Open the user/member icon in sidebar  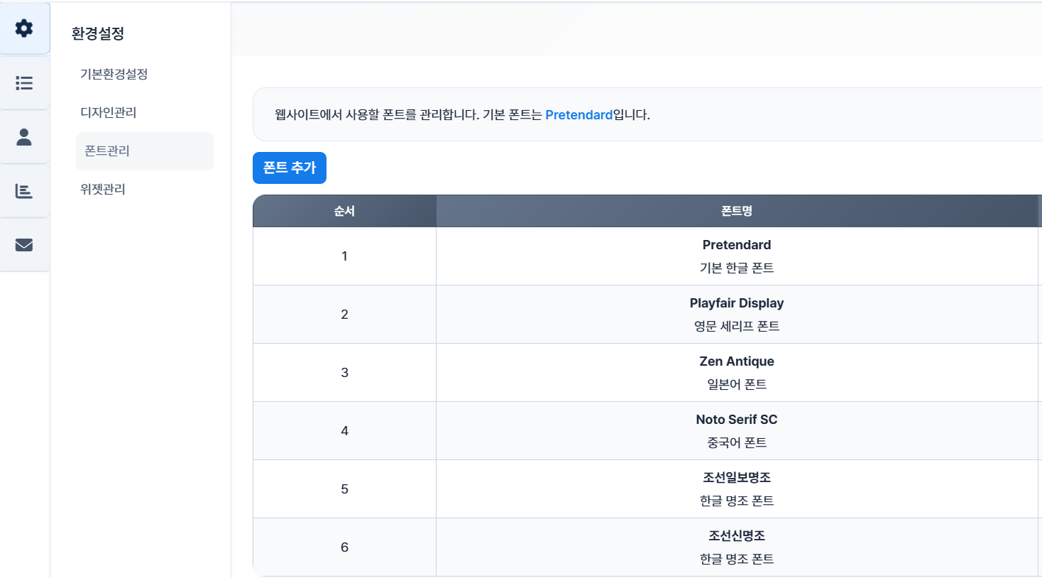point(24,137)
